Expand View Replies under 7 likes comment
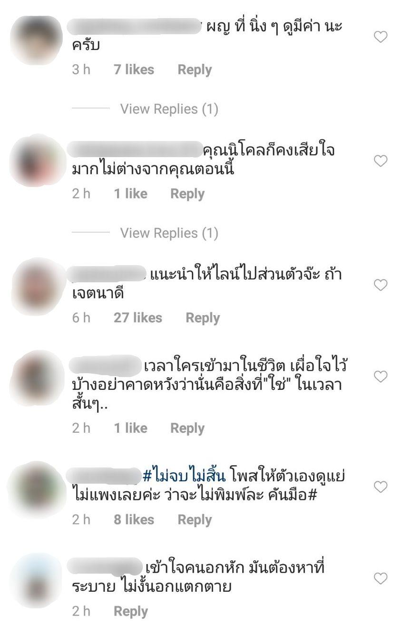This screenshot has width=413, height=636. pos(169,109)
